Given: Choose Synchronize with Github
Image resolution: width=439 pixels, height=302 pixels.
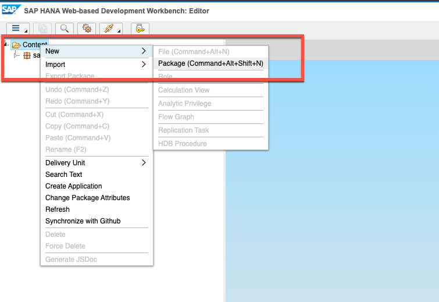Looking at the screenshot, I should click(97, 221).
